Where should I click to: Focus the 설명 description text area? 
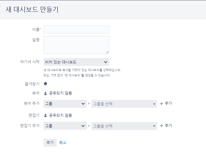(76, 45)
